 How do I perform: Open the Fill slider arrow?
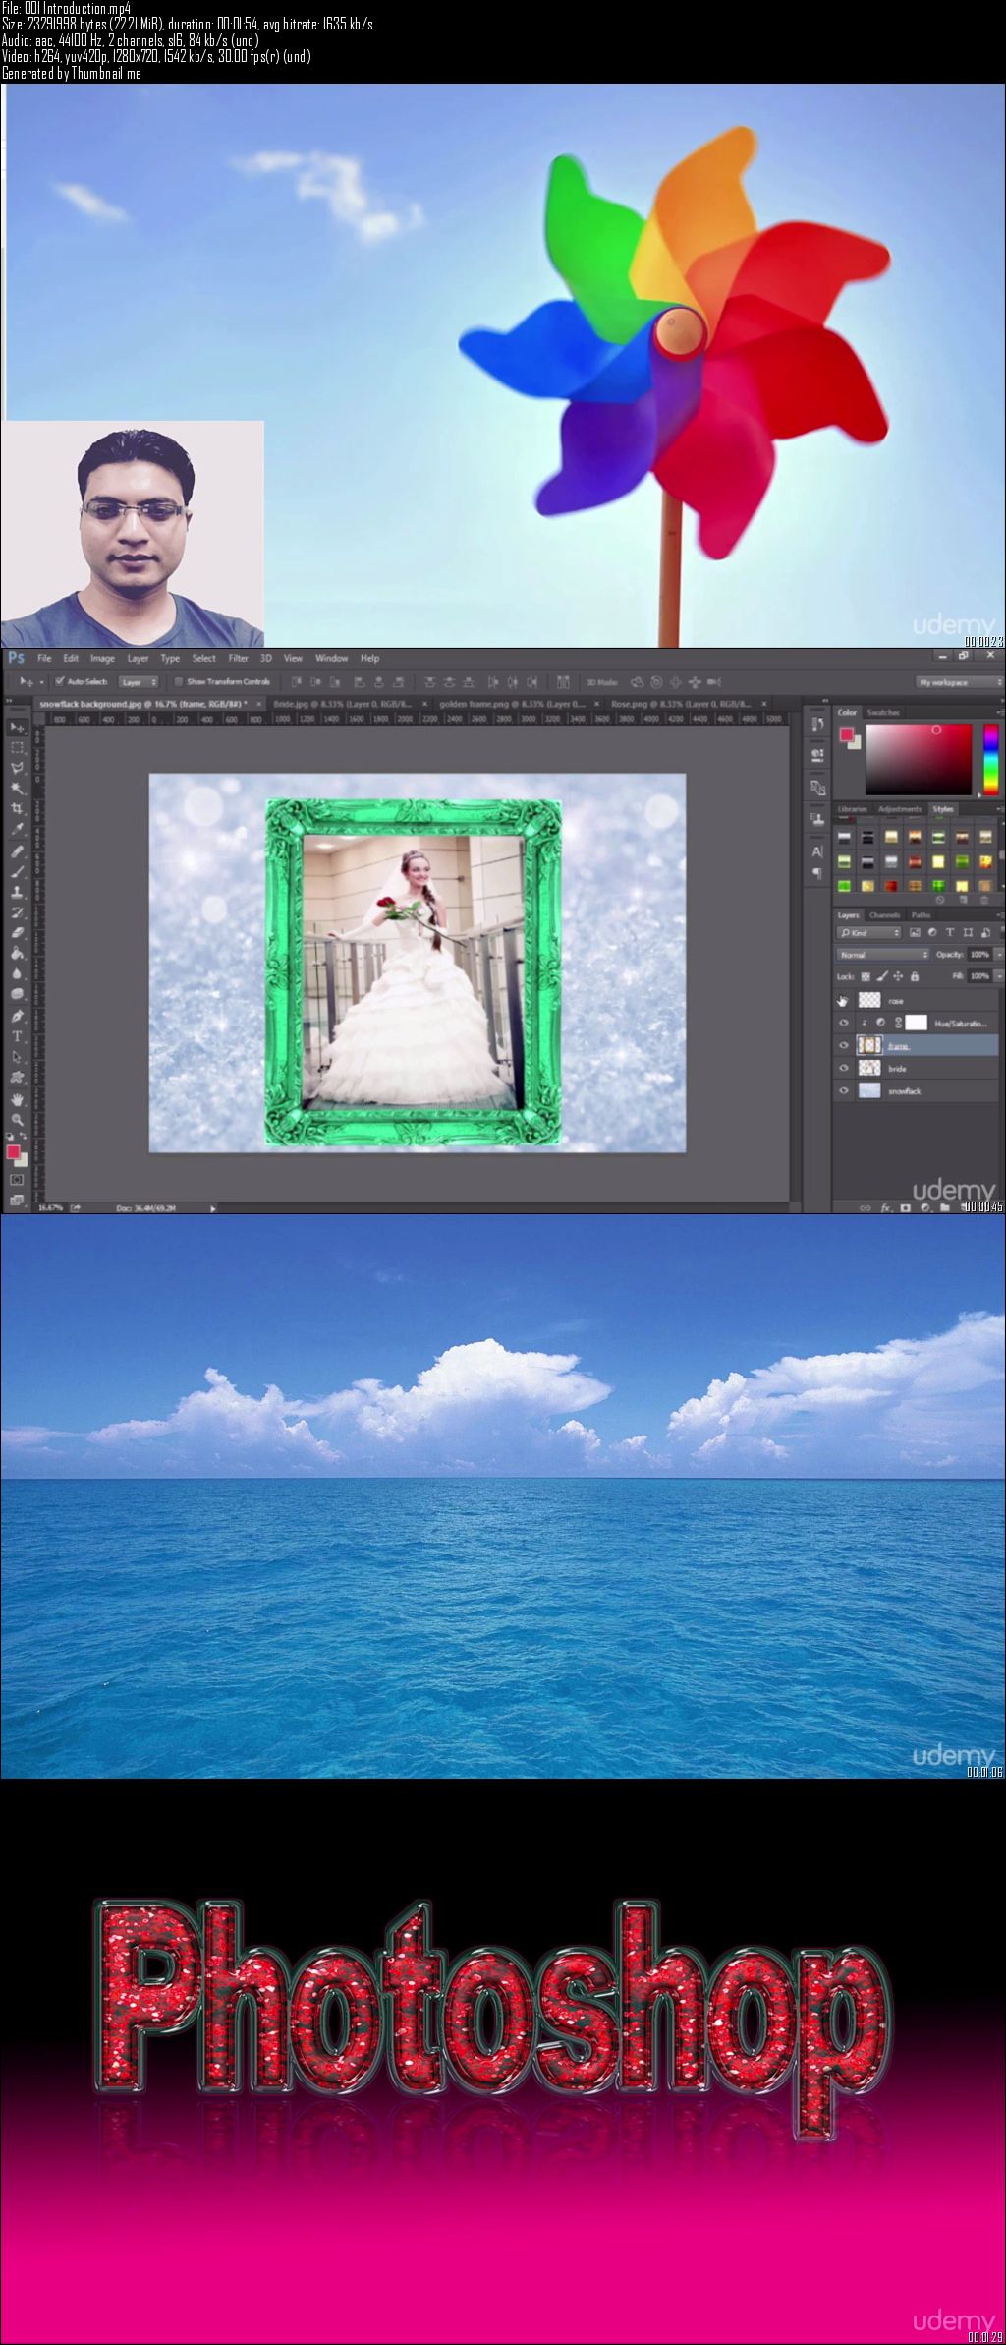pos(999,976)
